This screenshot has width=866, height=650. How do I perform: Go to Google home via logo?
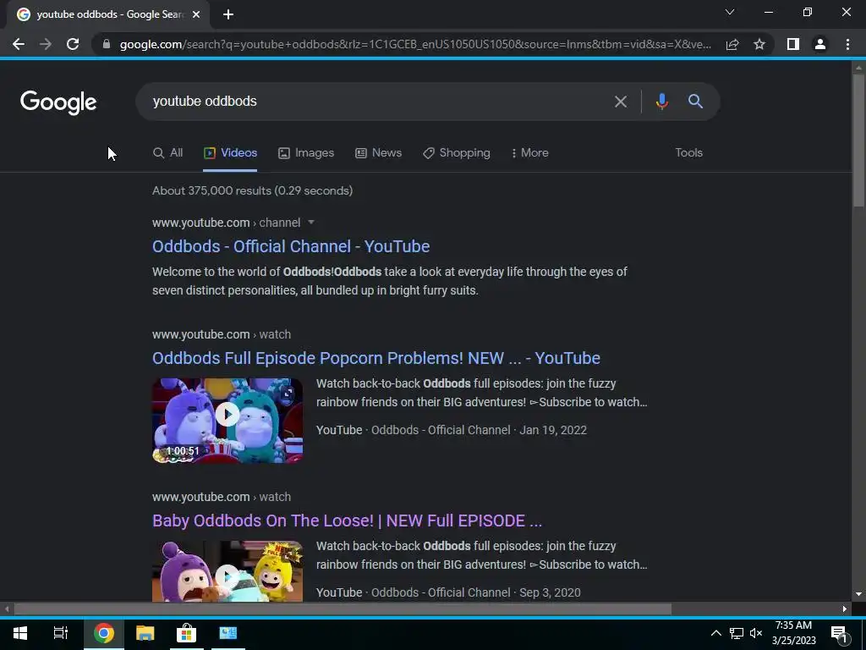coord(58,102)
